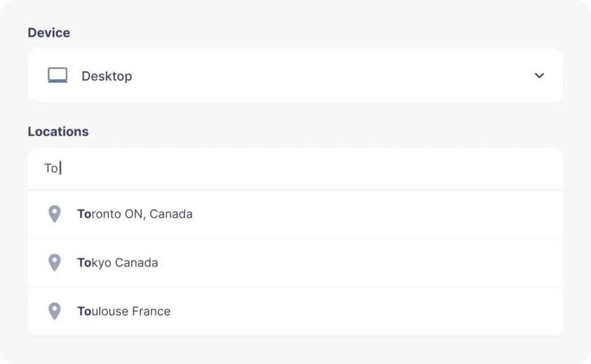Click the word "Canada" in the Tokyo suggestion
Image resolution: width=591 pixels, height=364 pixels.
[136, 263]
